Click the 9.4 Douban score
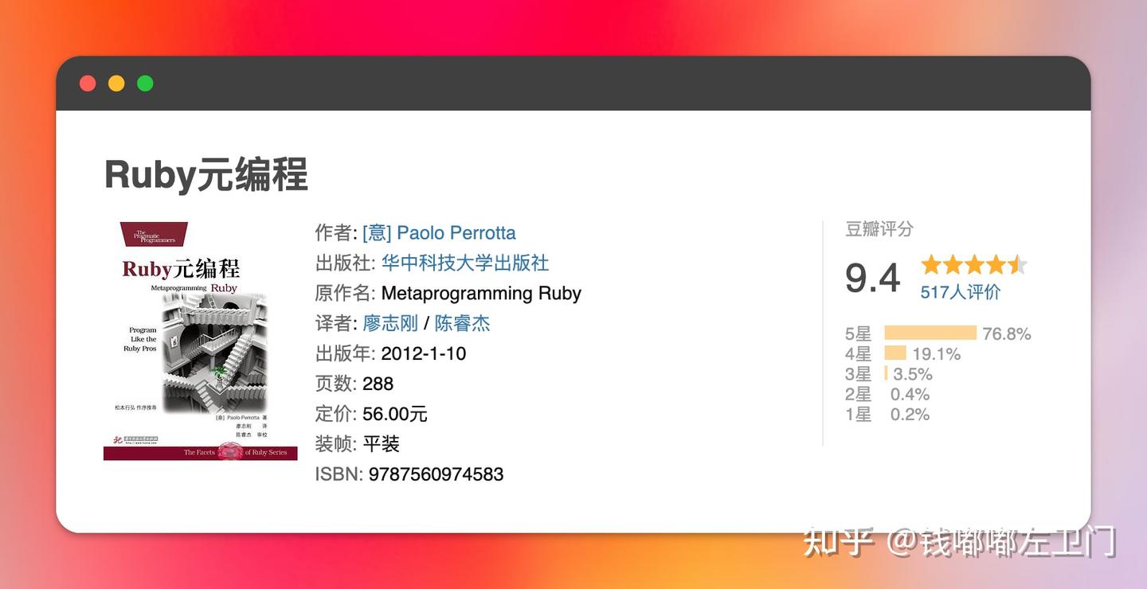This screenshot has width=1147, height=589. [871, 279]
